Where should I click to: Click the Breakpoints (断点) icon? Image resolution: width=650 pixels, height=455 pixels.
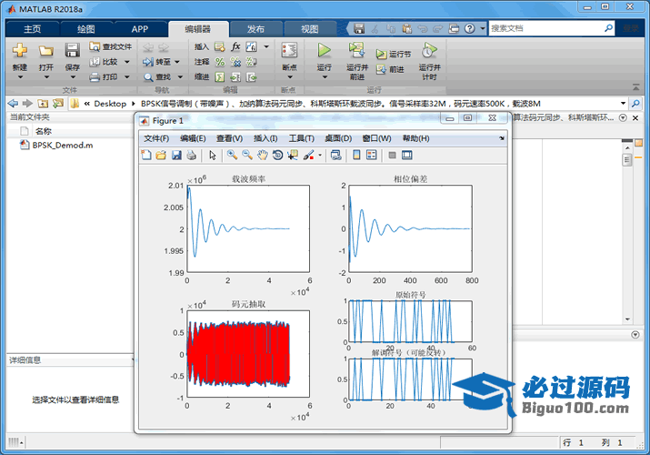pyautogui.click(x=289, y=51)
